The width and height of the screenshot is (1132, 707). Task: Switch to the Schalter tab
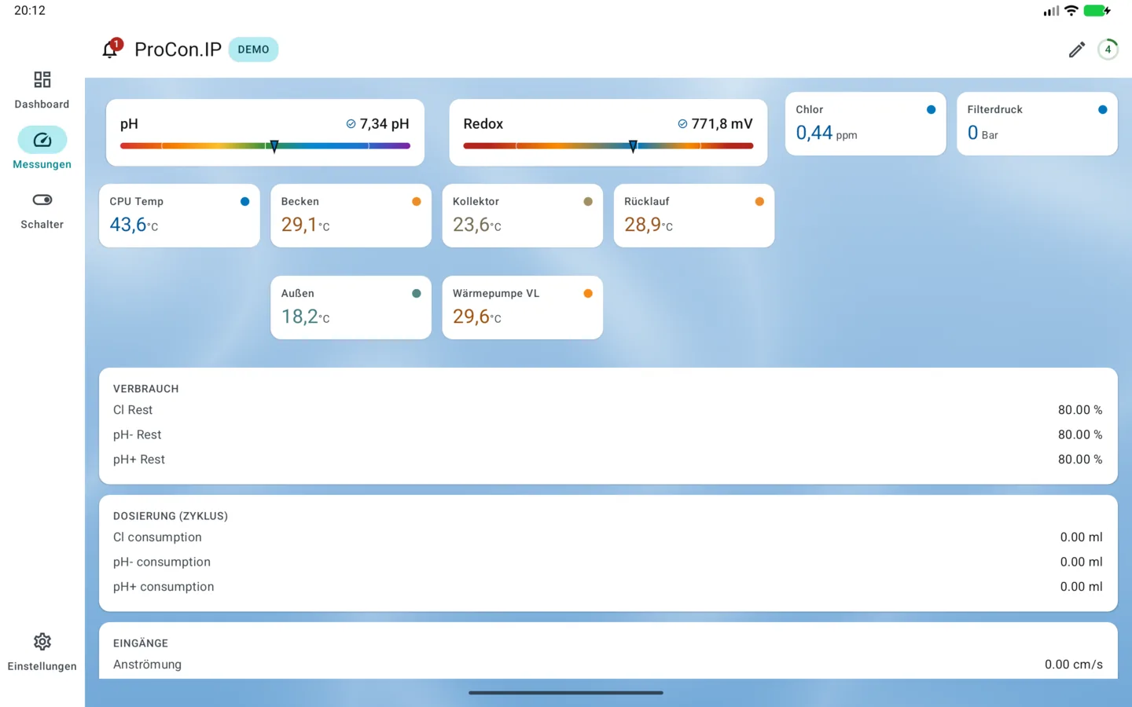pyautogui.click(x=42, y=211)
